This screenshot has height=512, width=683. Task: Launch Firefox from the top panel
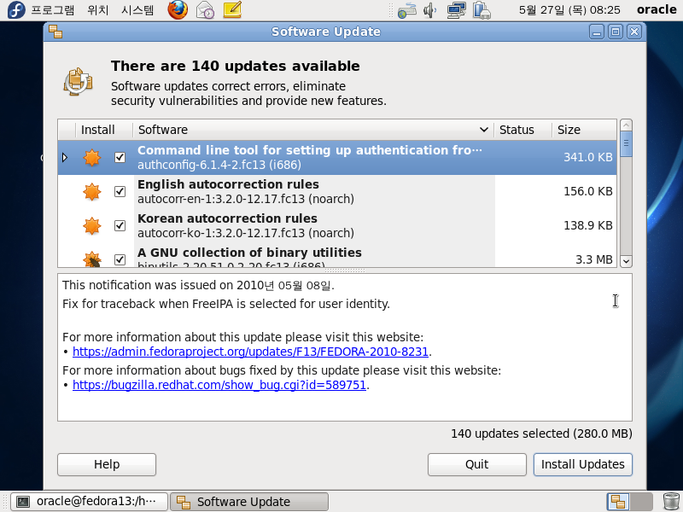(x=178, y=9)
